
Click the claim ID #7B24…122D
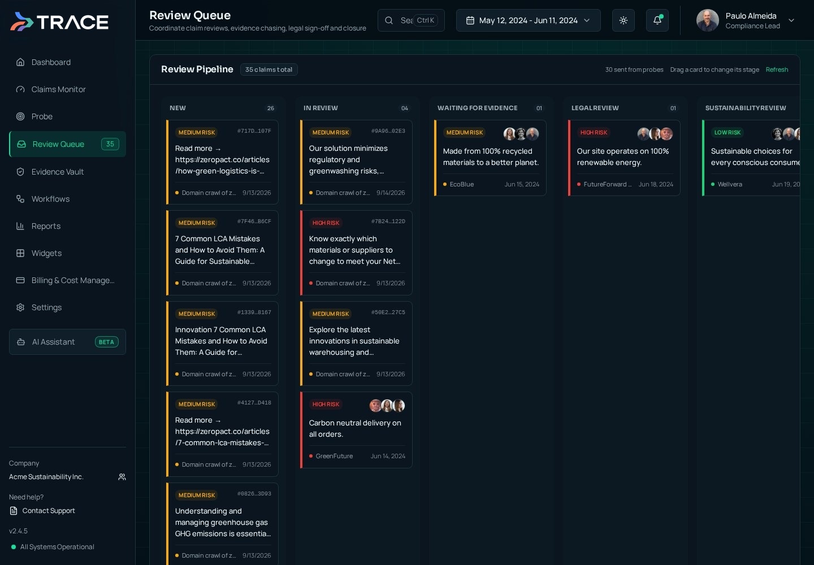click(x=388, y=221)
